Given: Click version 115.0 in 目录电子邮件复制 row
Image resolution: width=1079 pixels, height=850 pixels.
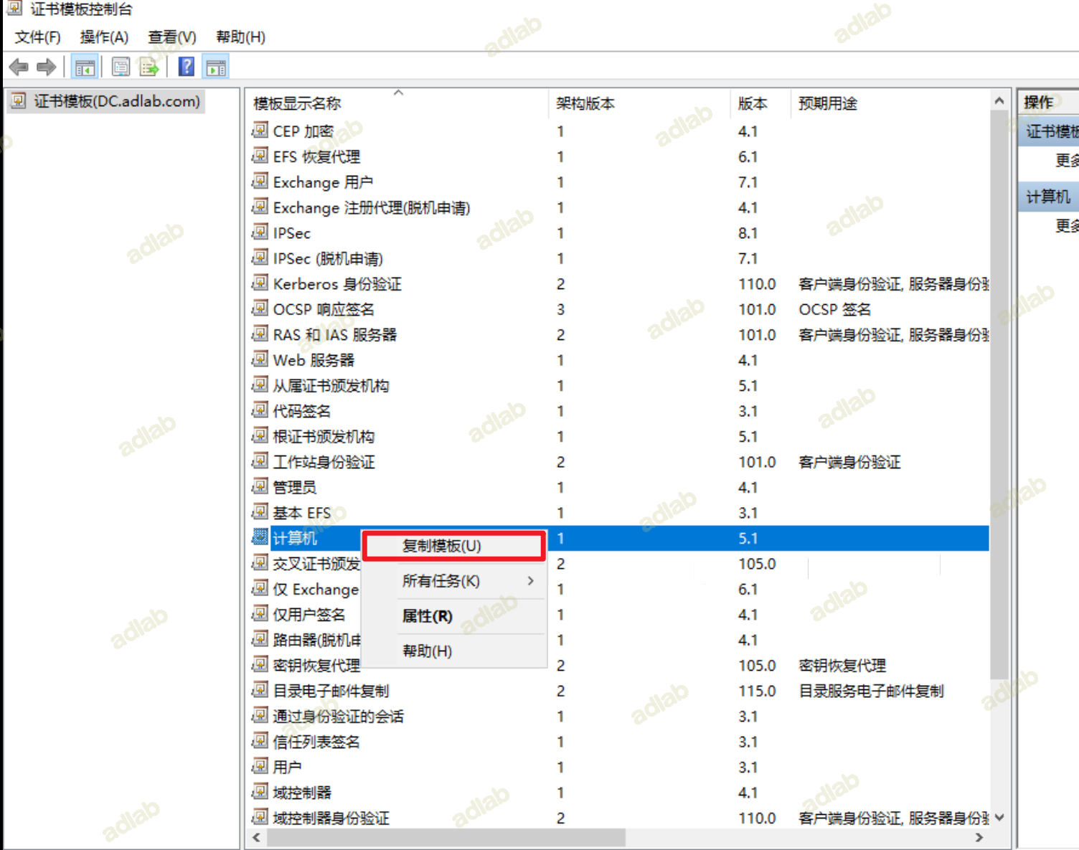Looking at the screenshot, I should tap(757, 691).
